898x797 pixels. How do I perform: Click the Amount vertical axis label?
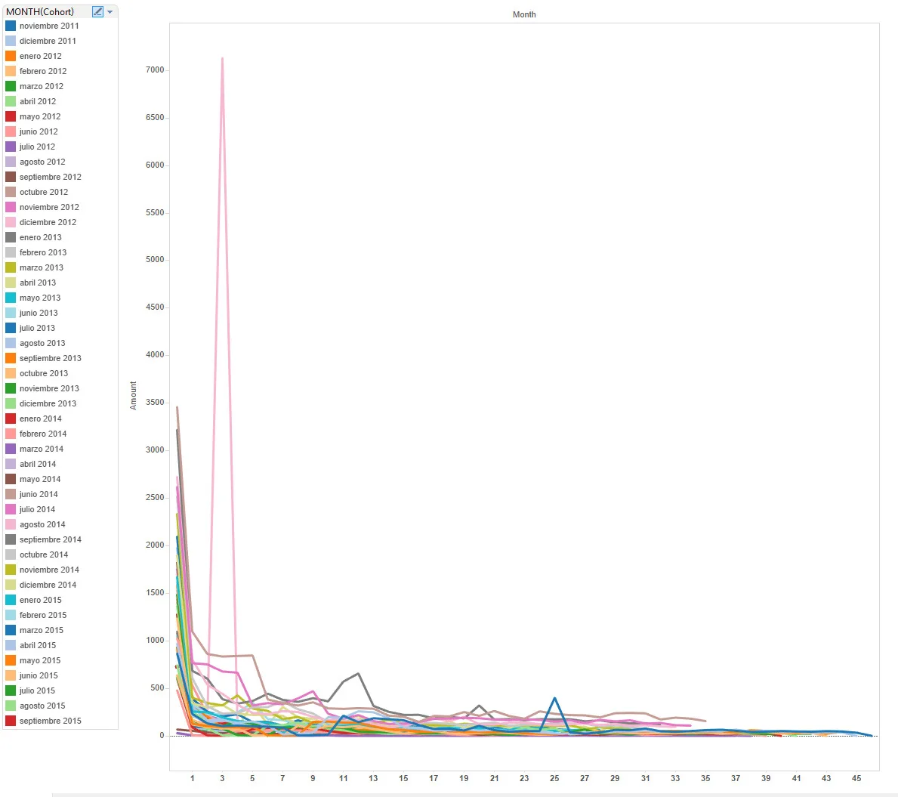pos(134,395)
